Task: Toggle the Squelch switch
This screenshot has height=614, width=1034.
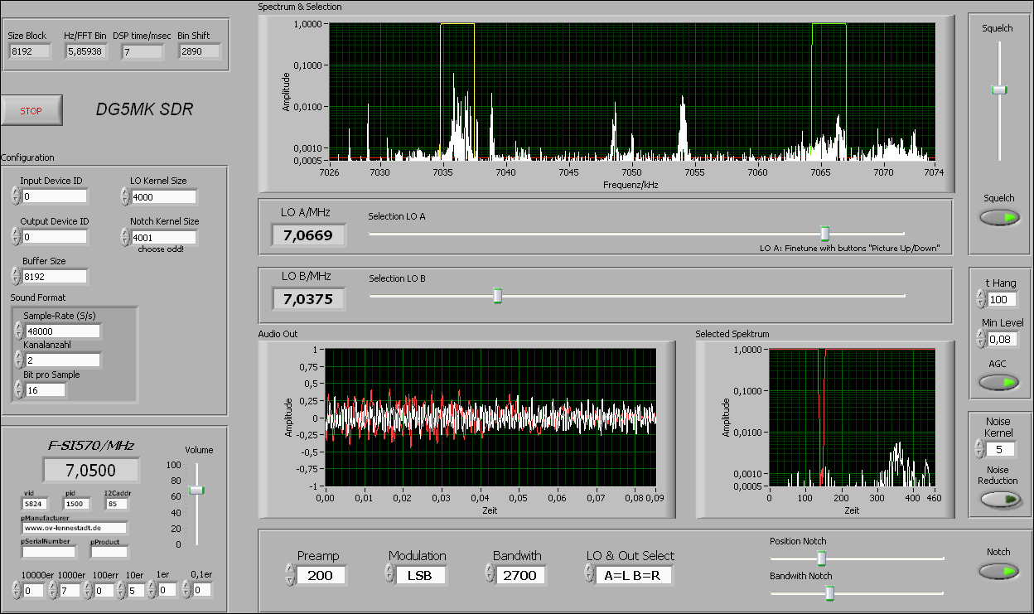Action: pos(999,218)
